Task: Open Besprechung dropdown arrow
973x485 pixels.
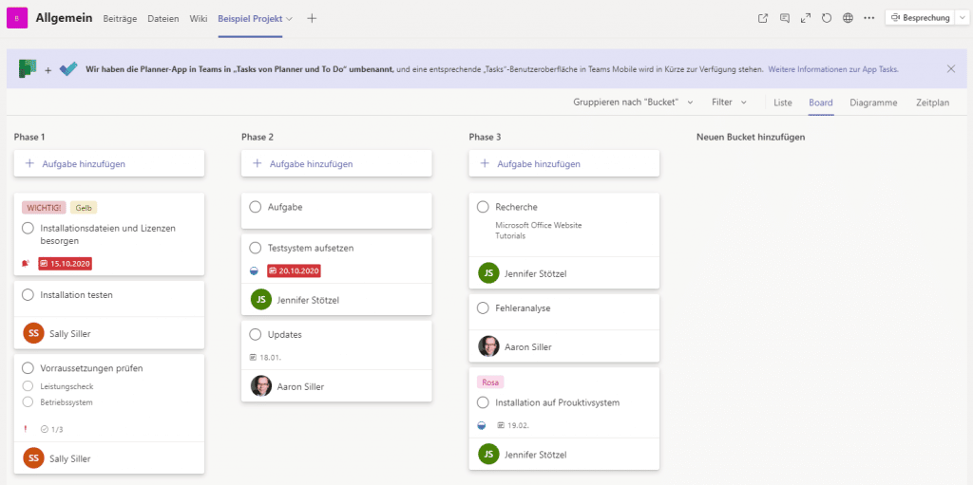Action: [x=961, y=18]
